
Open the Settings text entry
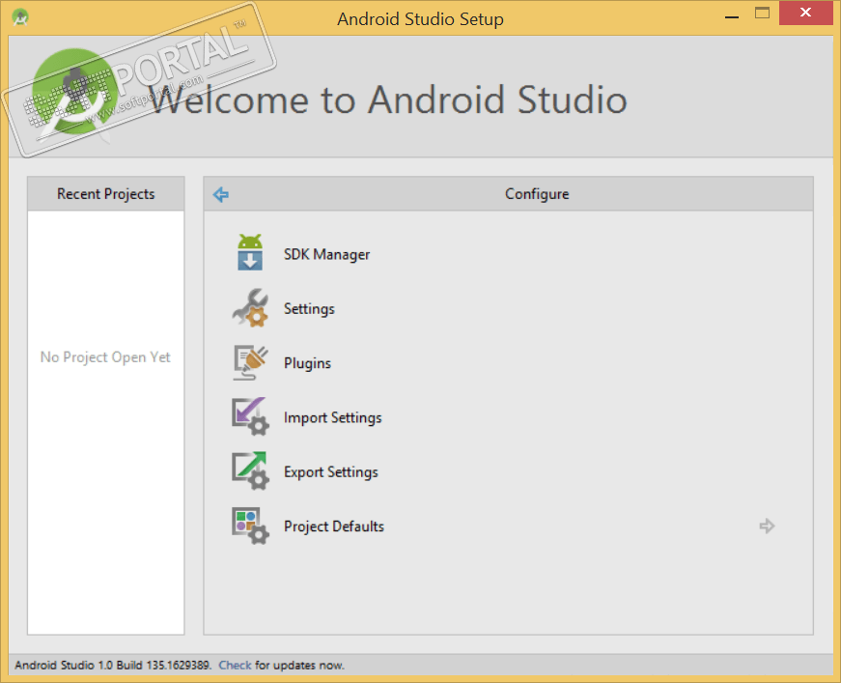click(309, 309)
